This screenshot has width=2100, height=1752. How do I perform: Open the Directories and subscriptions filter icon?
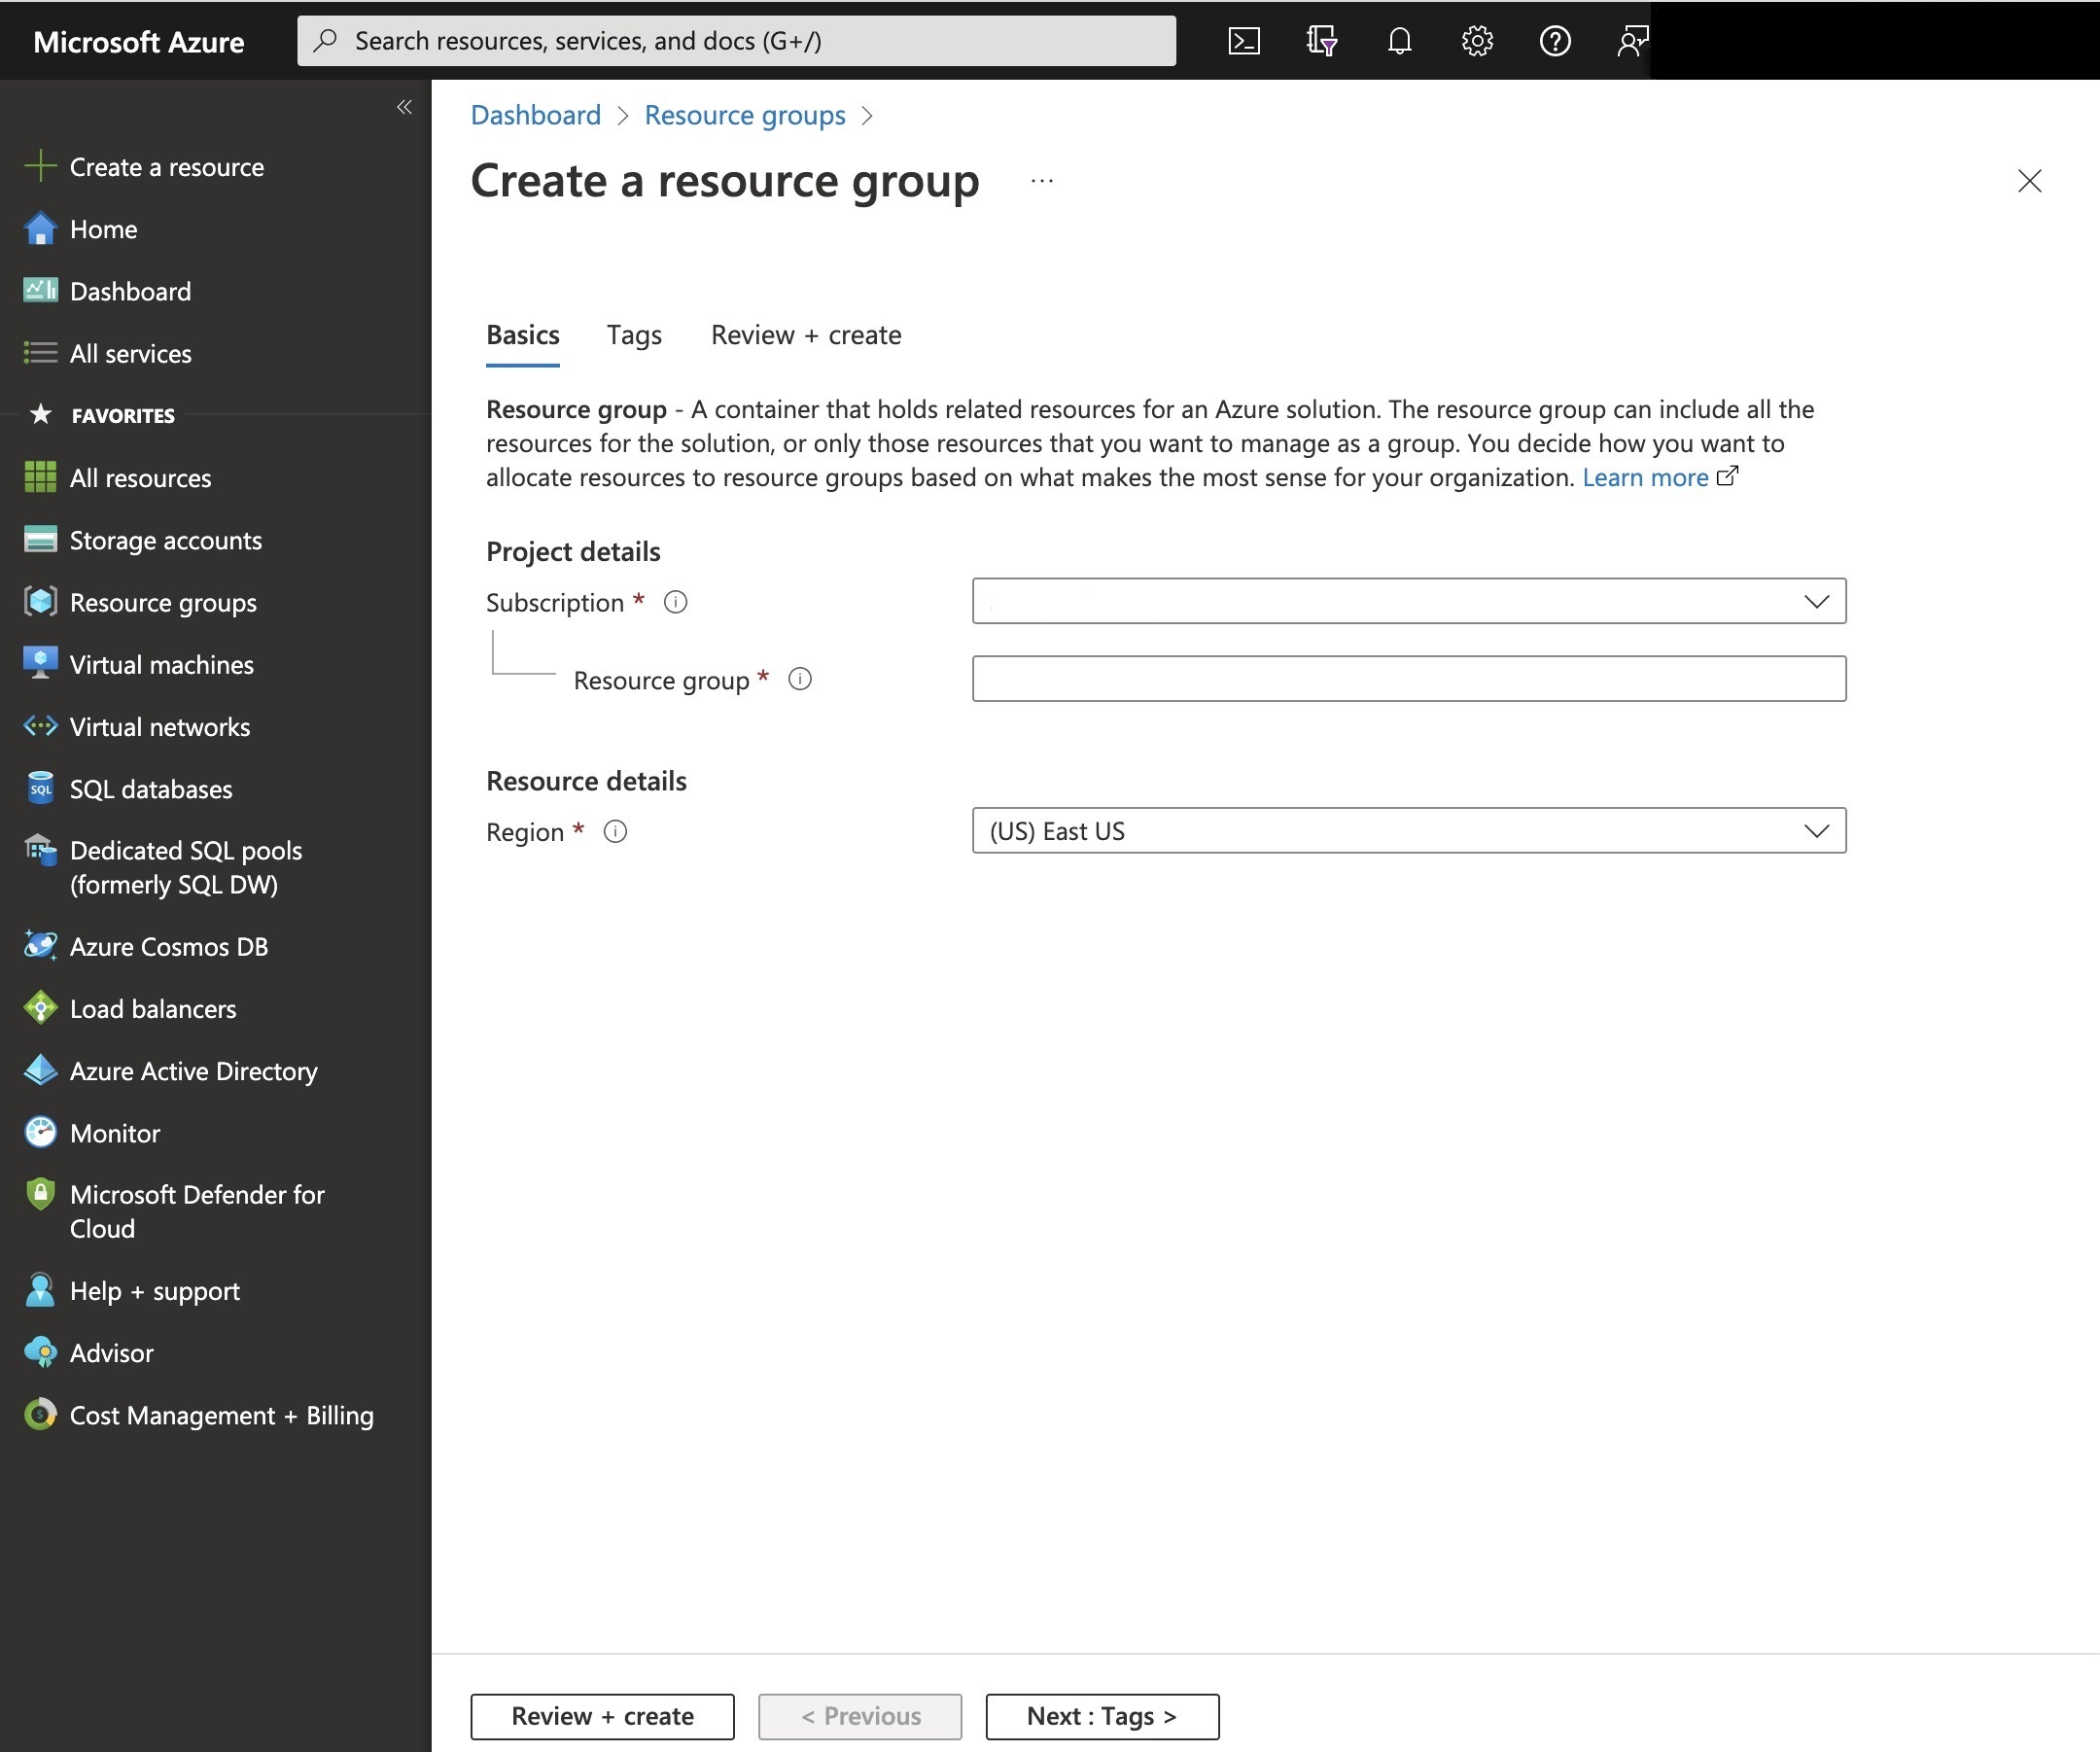coord(1321,41)
